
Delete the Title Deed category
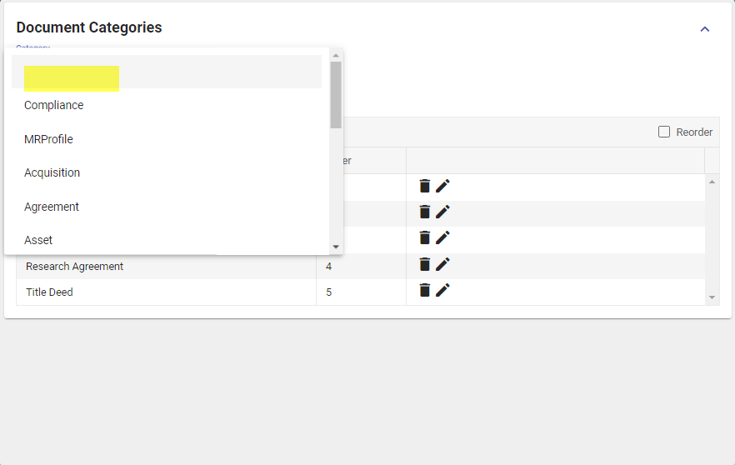(x=424, y=290)
